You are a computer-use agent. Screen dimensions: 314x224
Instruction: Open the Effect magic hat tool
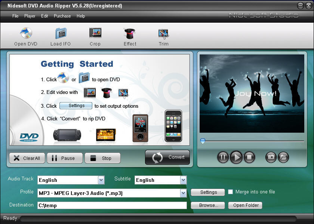pyautogui.click(x=130, y=34)
